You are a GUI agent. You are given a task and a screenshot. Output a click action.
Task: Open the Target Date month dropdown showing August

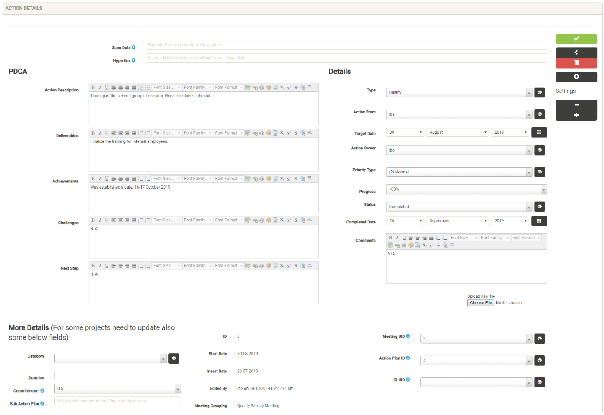[x=457, y=132]
